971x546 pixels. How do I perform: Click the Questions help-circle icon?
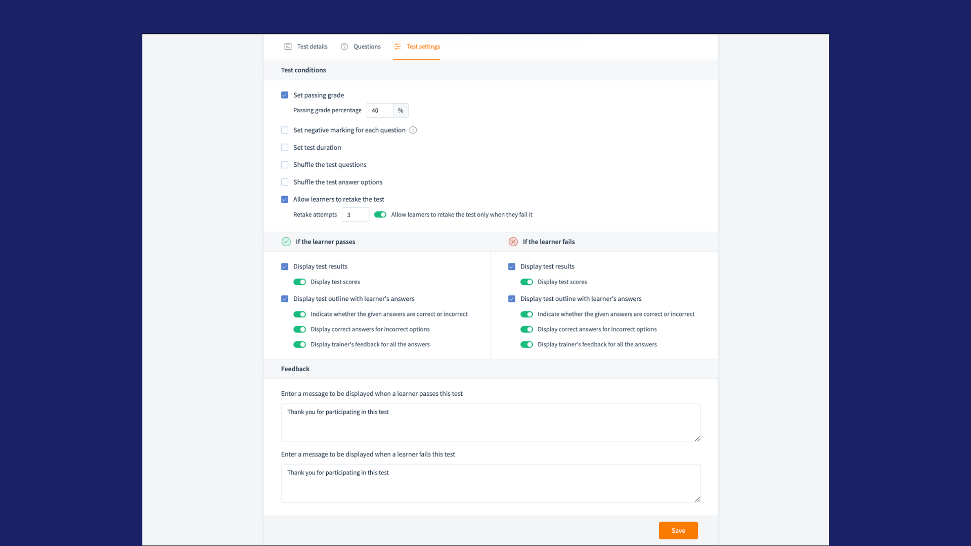tap(344, 47)
